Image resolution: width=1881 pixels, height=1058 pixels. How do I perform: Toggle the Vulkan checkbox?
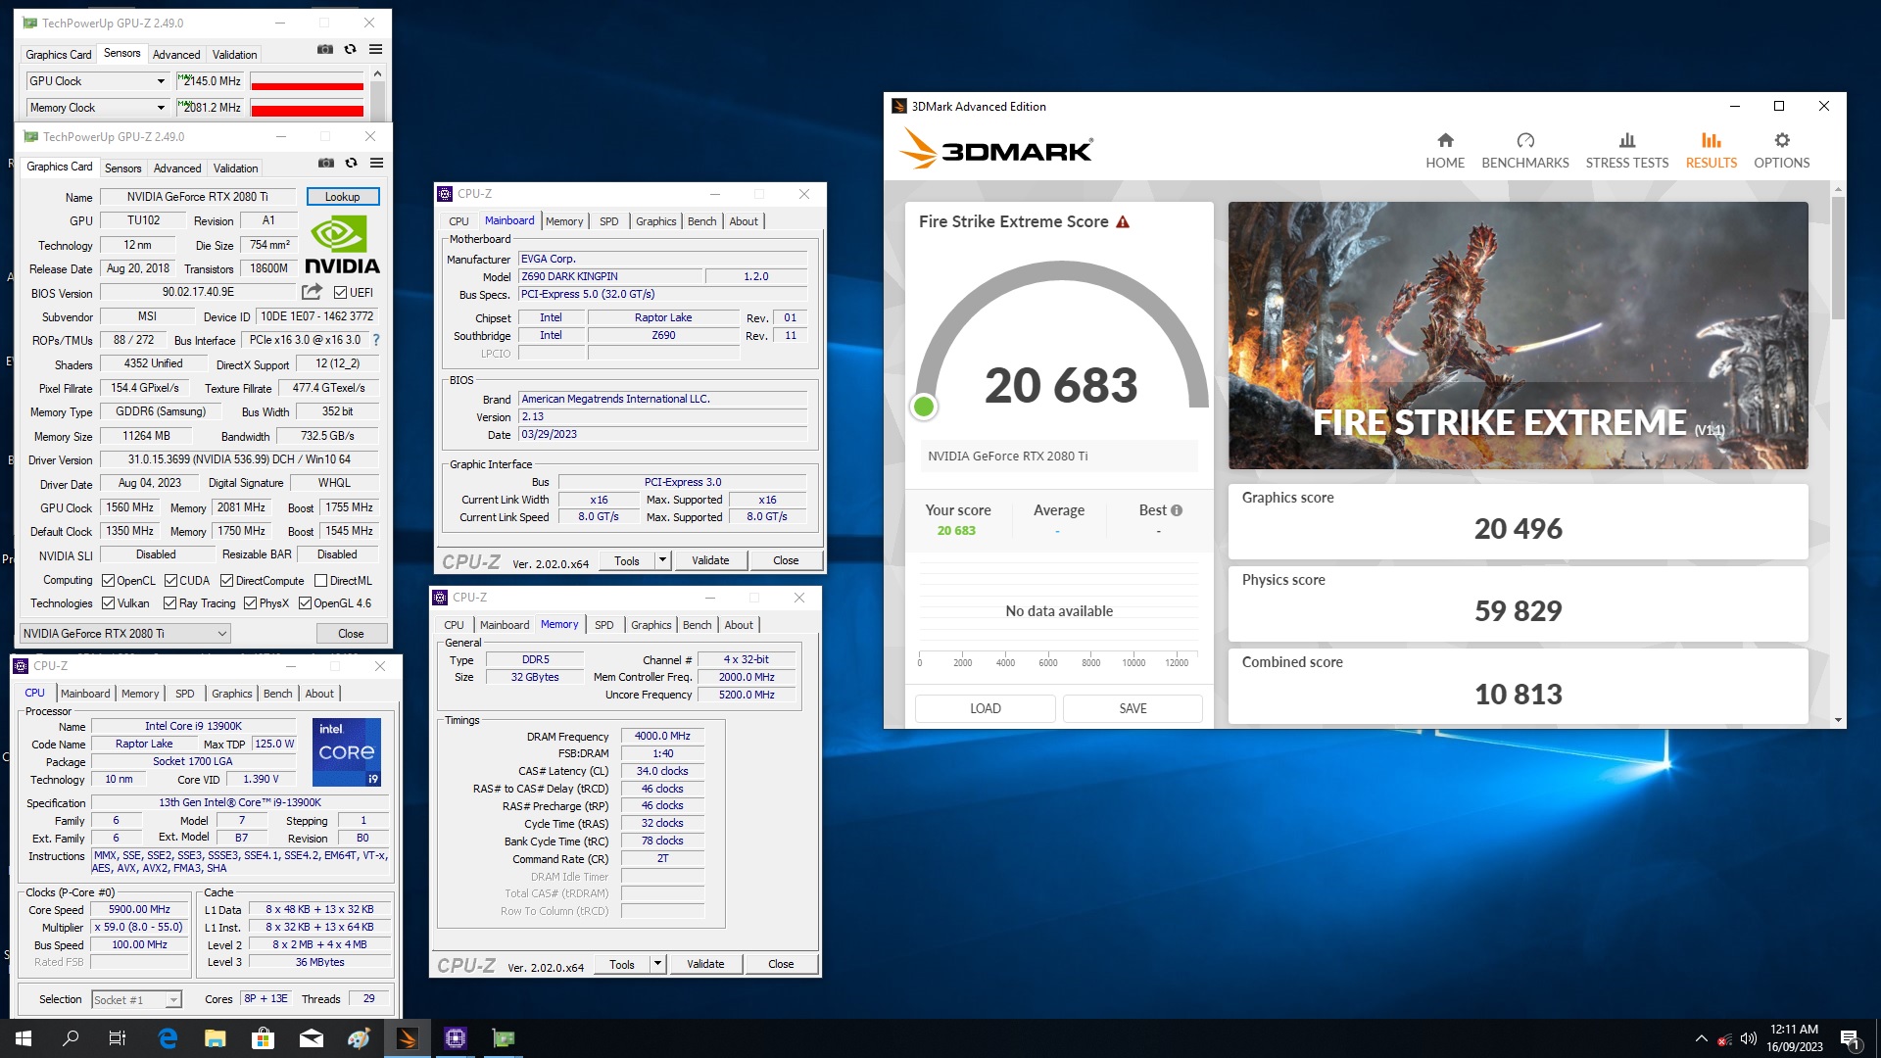point(109,603)
